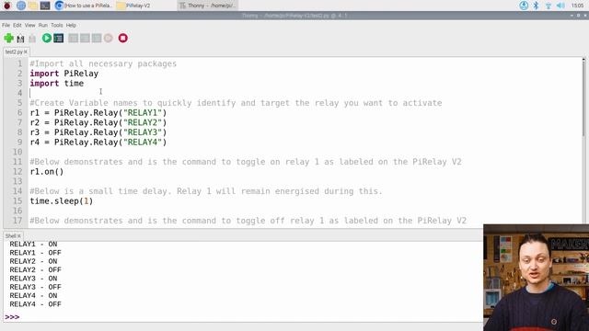This screenshot has width=589, height=331.
Task: Open the Tools menu
Action: point(57,25)
